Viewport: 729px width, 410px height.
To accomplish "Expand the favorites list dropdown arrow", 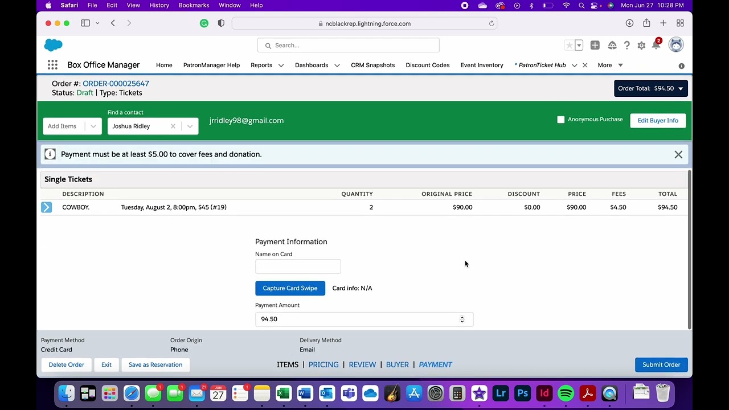I will [x=579, y=46].
